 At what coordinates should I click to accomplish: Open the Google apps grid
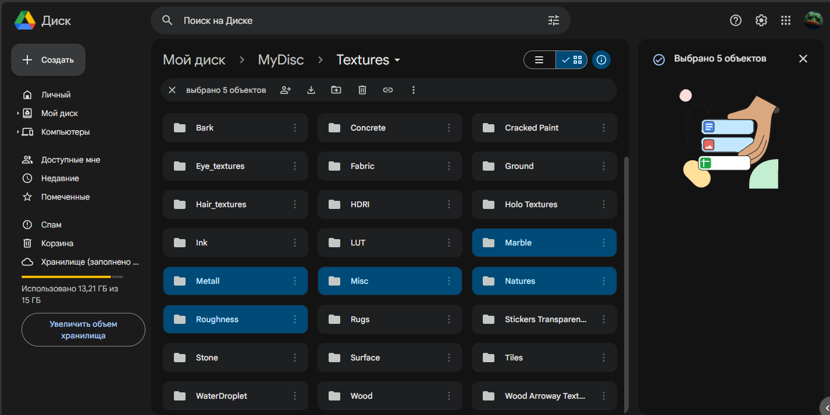[786, 20]
